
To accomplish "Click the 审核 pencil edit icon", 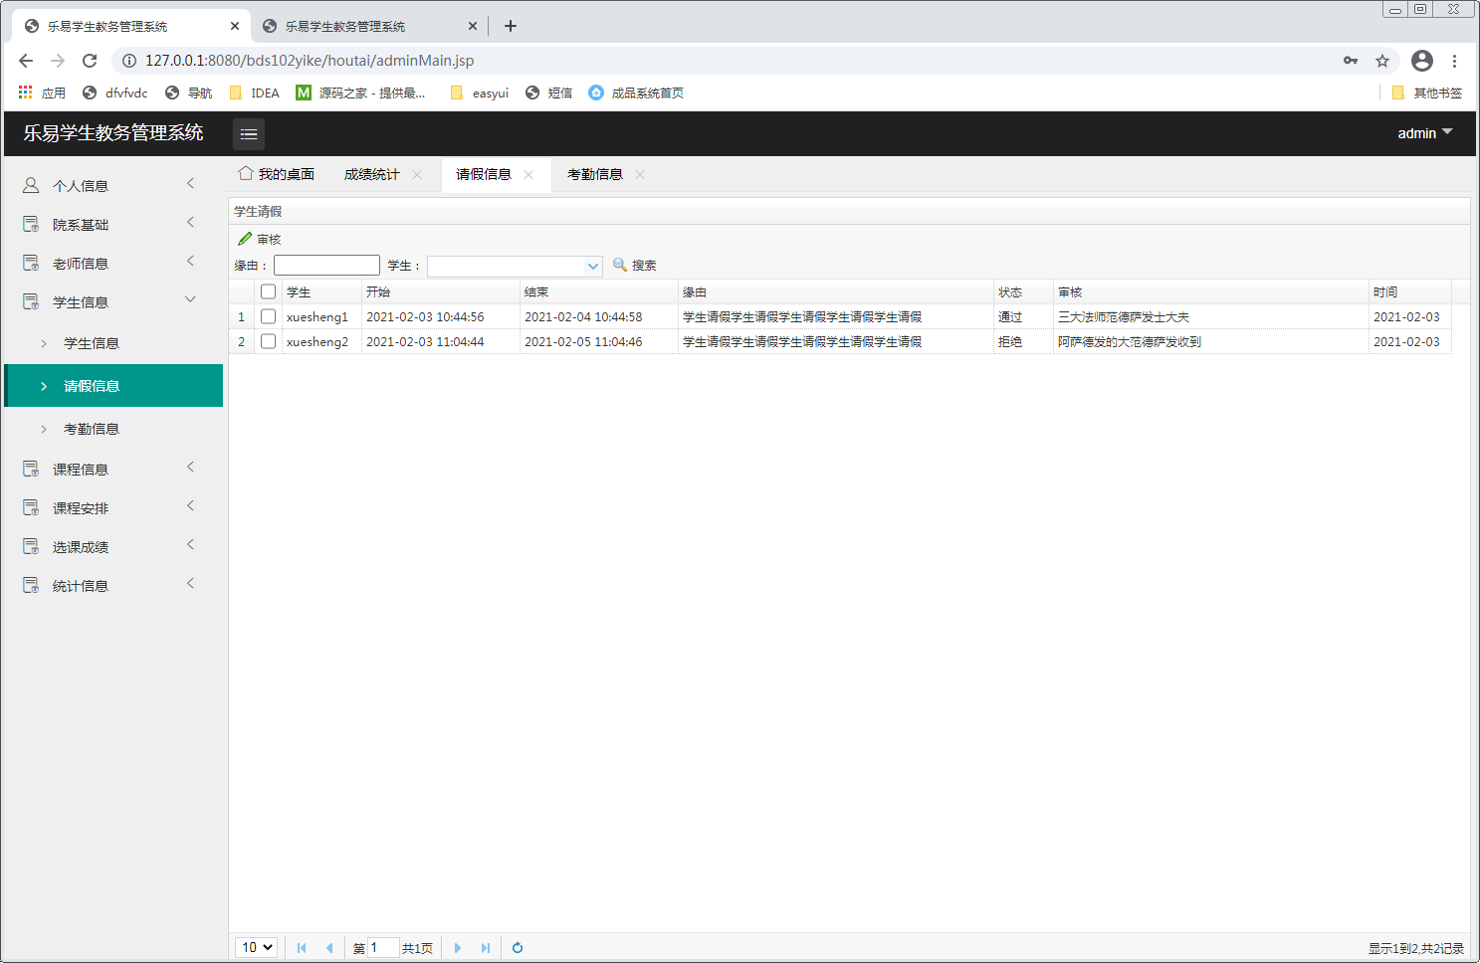I will [245, 239].
